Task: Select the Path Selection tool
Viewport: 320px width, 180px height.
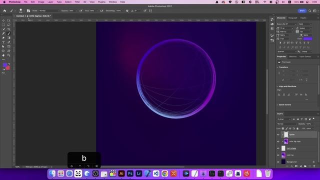Action: 3,46
